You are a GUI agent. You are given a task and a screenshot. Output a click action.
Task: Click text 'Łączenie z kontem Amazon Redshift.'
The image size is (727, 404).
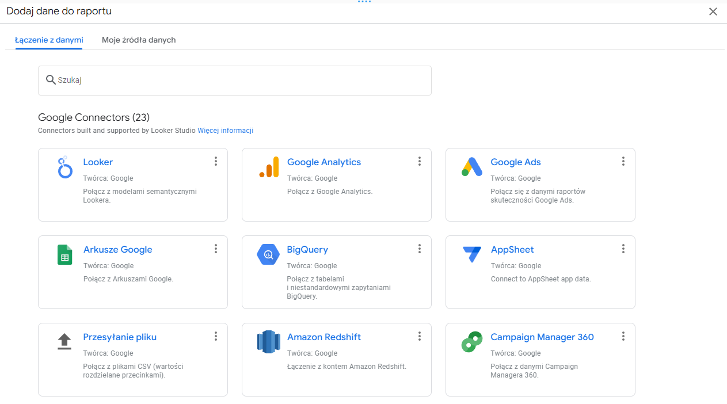coord(347,367)
